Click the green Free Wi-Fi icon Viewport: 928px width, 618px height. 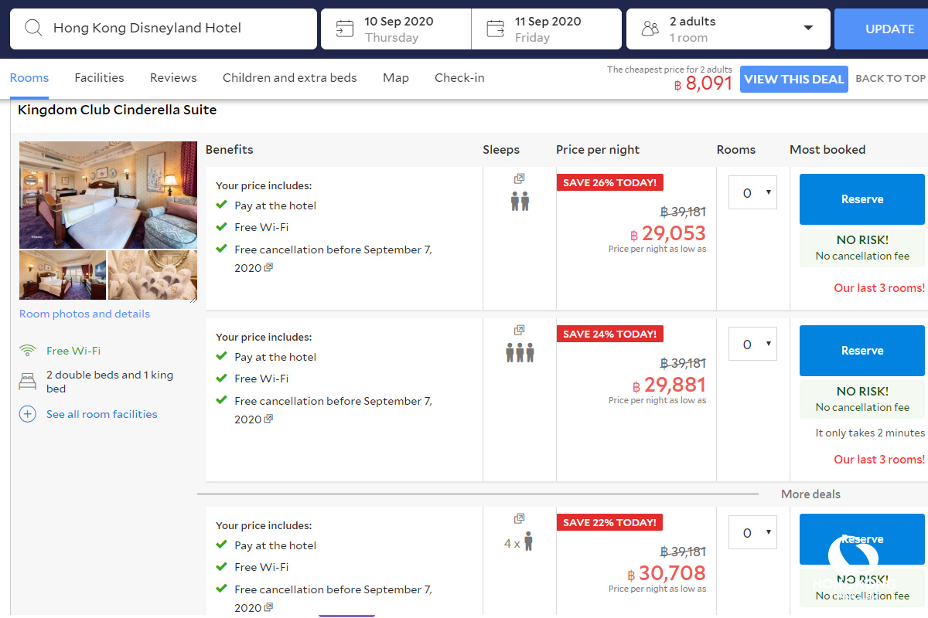(28, 351)
